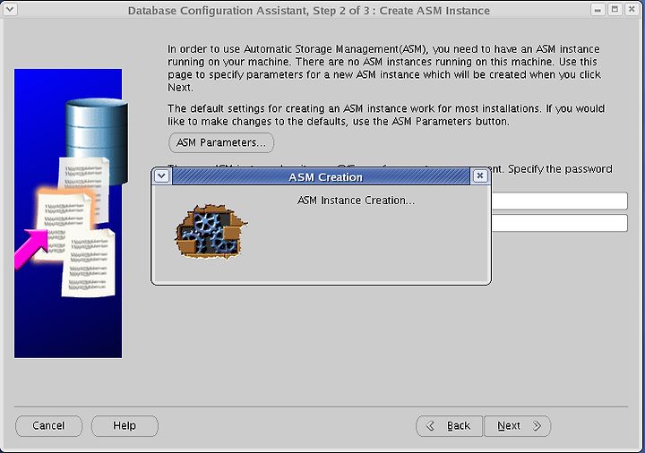The image size is (645, 453).
Task: Maximize the Database Configuration Assistant window
Action: tap(615, 10)
